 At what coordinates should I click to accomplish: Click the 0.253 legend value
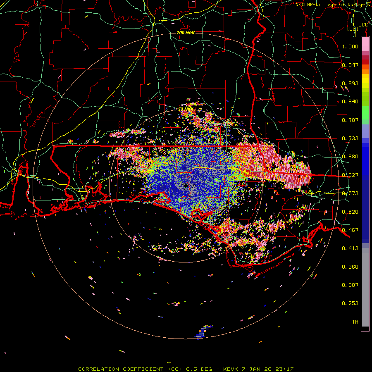click(x=350, y=303)
